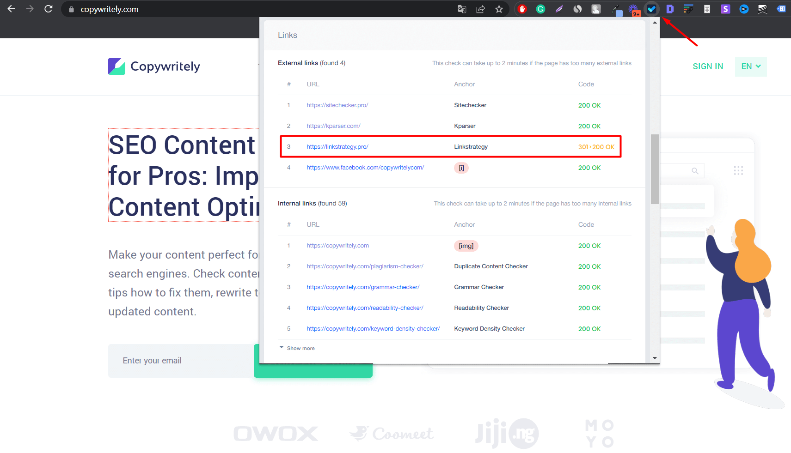This screenshot has height=453, width=791.
Task: Click the popup scroll down arrow
Action: [655, 358]
